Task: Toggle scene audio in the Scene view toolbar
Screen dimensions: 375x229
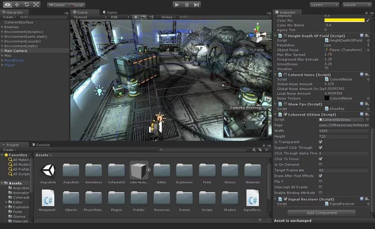Action: click(151, 17)
